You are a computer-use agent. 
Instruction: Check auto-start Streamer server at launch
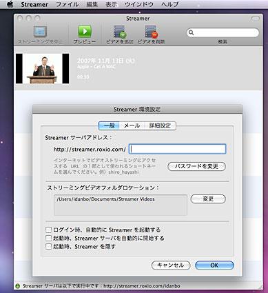(48, 238)
